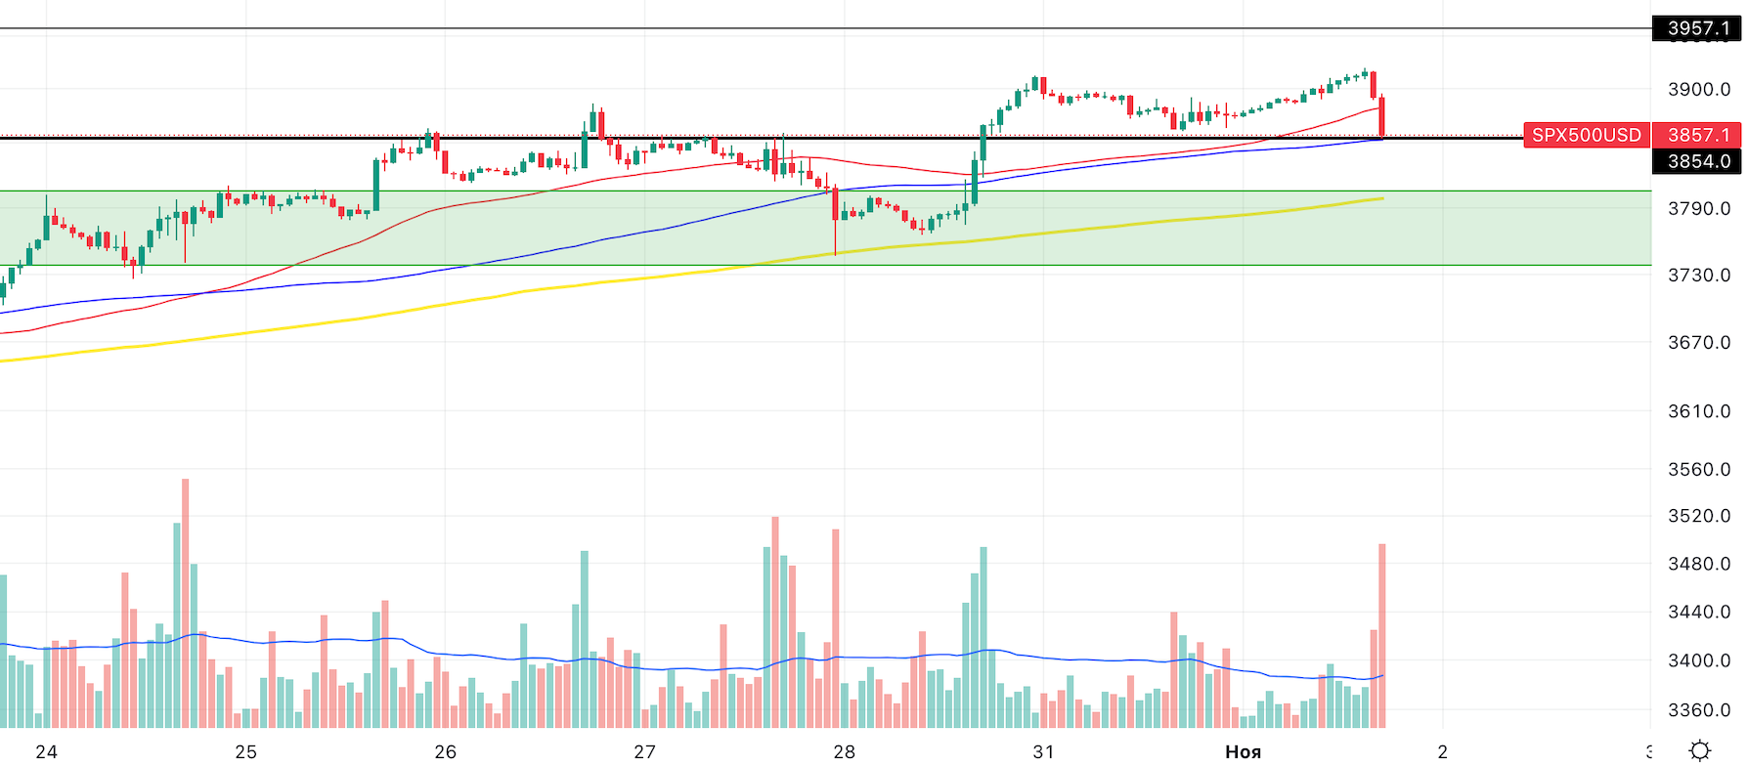The width and height of the screenshot is (1748, 766).
Task: Click the 3900.0 price axis value
Action: (x=1699, y=89)
